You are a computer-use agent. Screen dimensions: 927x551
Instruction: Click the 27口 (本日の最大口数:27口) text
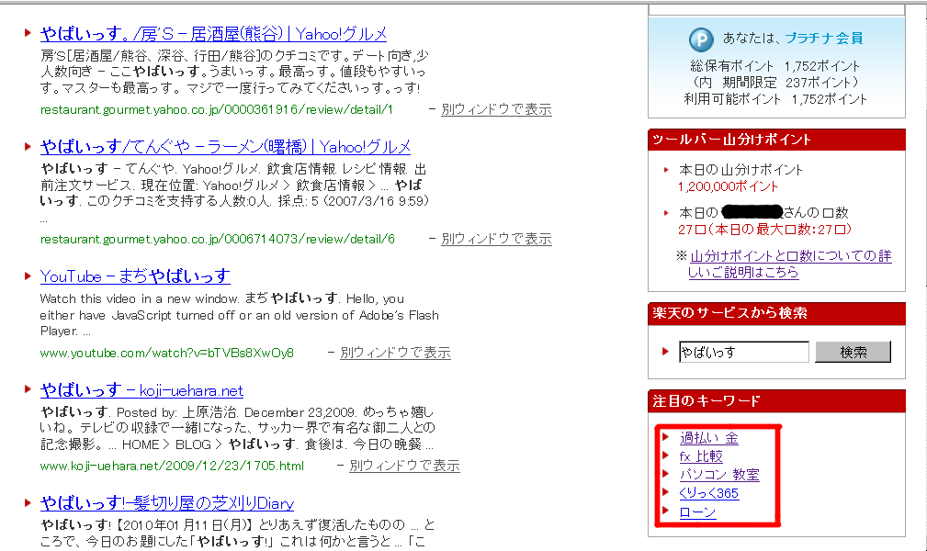pos(765,230)
